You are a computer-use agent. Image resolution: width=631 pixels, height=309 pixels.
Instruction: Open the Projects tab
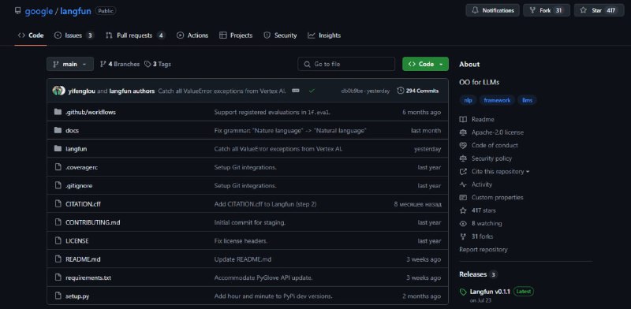coord(236,35)
